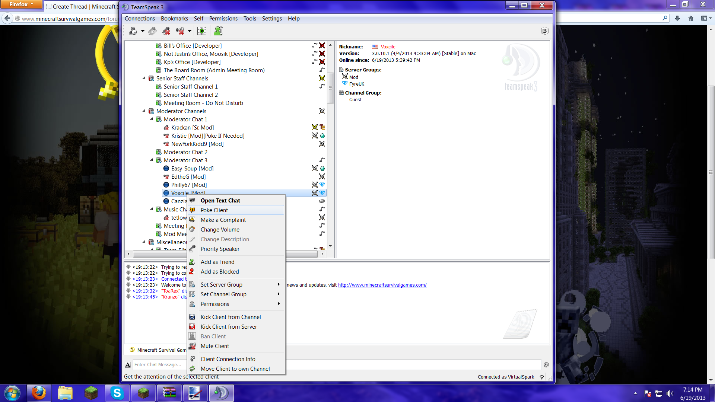Choose Mute Client option
Viewport: 715px width, 402px height.
(x=236, y=346)
